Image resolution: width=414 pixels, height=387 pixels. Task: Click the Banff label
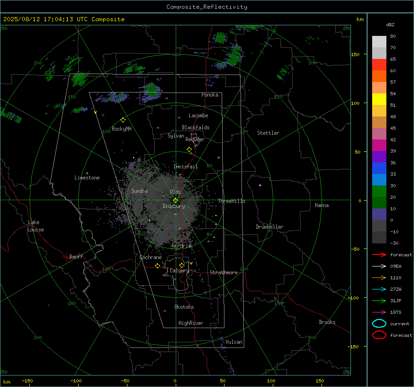[76, 256]
